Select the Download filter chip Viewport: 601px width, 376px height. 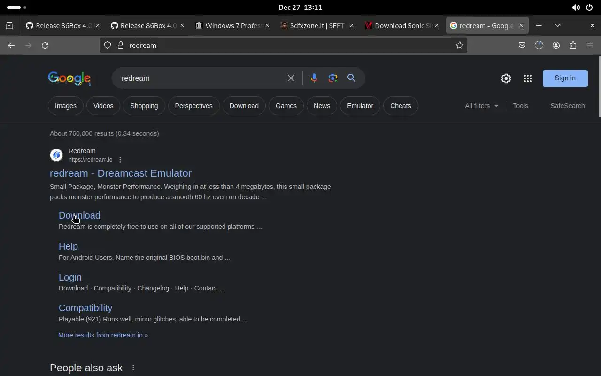pyautogui.click(x=244, y=106)
